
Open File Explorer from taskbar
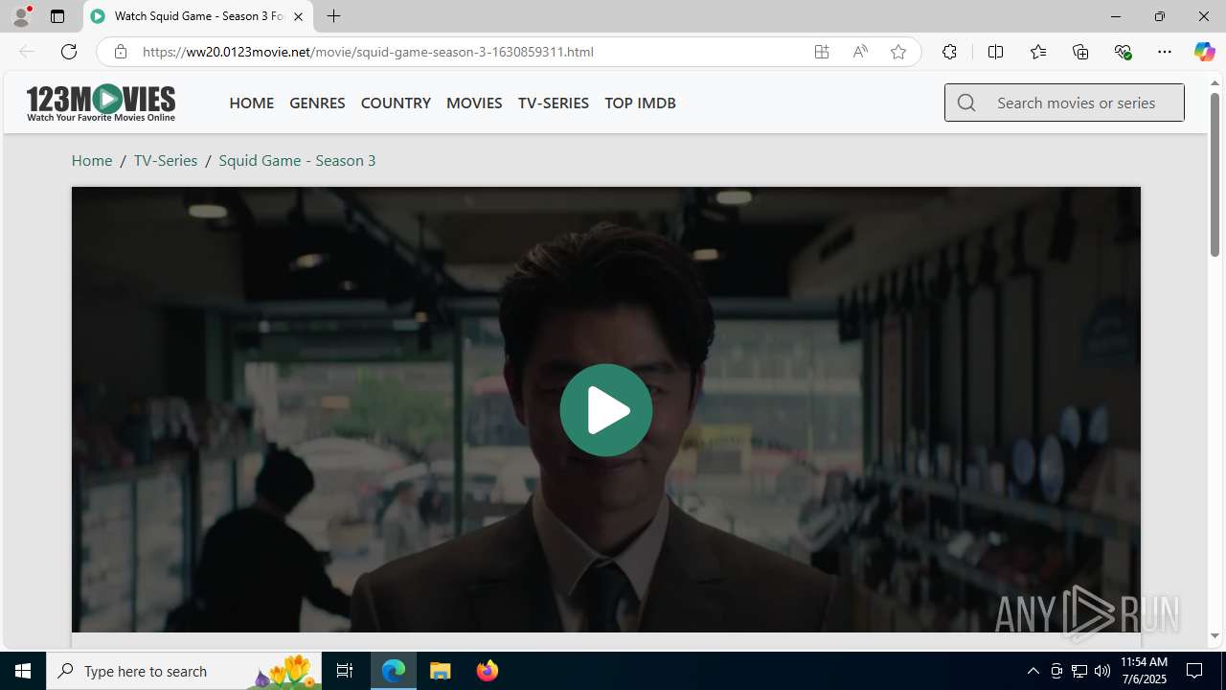(x=441, y=671)
